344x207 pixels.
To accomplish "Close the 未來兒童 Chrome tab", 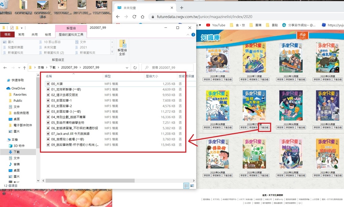I will click(172, 8).
